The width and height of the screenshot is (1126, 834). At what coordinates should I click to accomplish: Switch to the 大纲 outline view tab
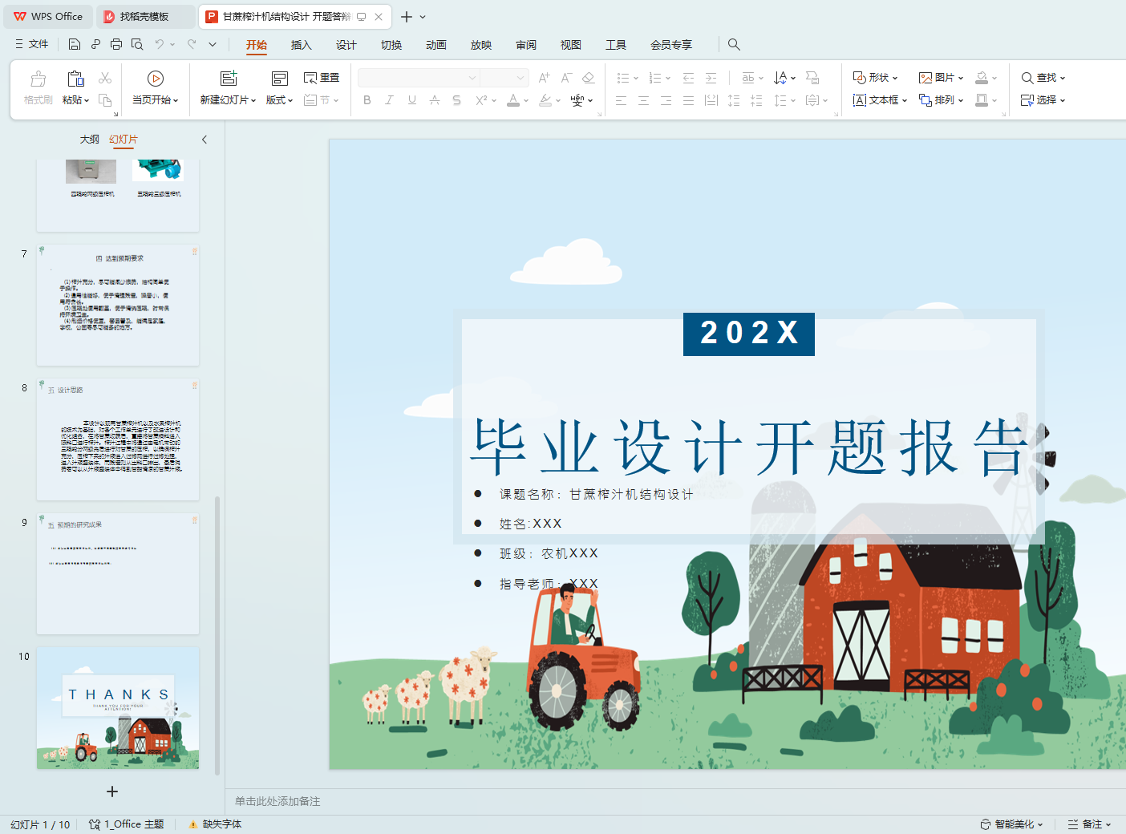point(89,140)
